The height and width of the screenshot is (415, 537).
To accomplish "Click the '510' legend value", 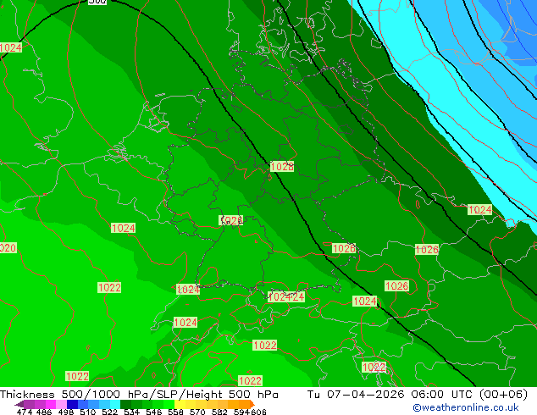I will 88,412.
